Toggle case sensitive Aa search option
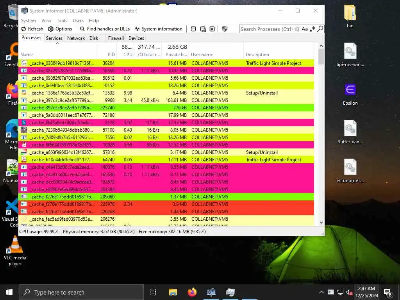This screenshot has height=300, width=400. (305, 29)
